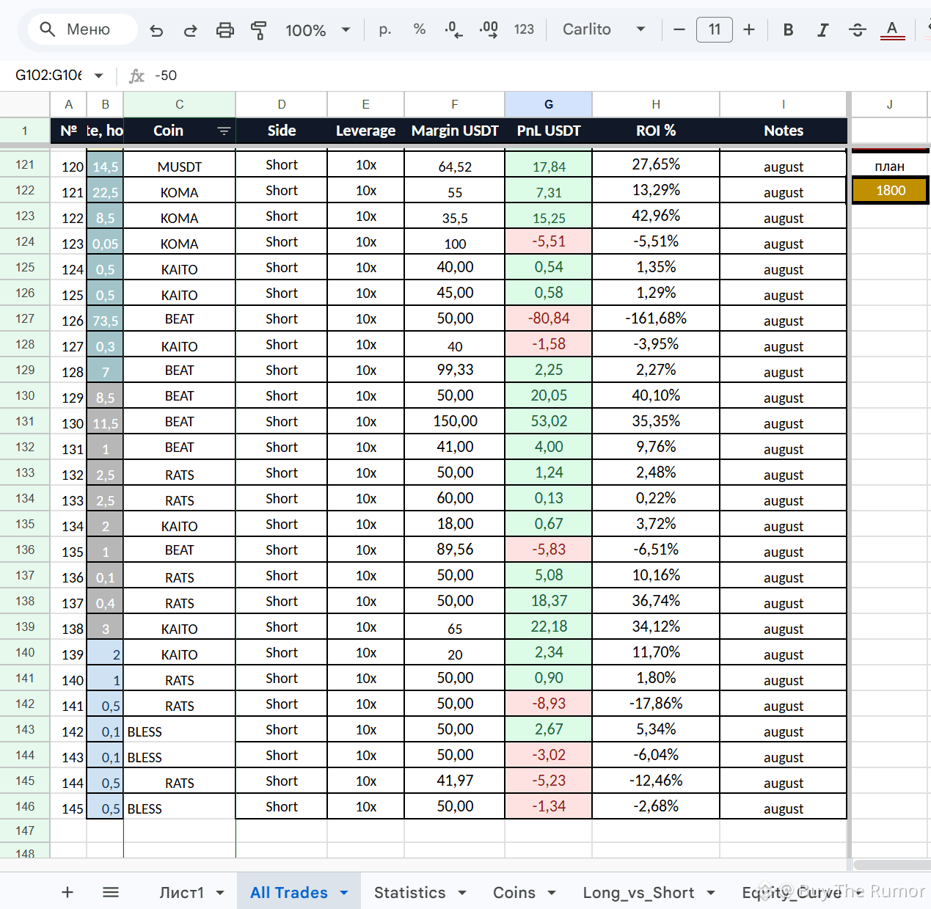Open the Statistics tab dropdown arrow

pos(462,893)
